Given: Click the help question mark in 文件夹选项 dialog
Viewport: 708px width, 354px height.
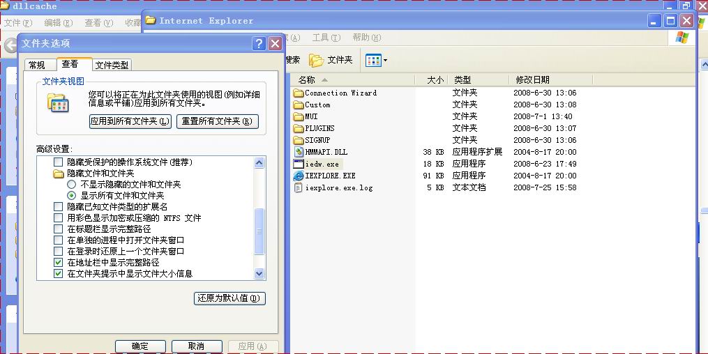Looking at the screenshot, I should [x=259, y=44].
